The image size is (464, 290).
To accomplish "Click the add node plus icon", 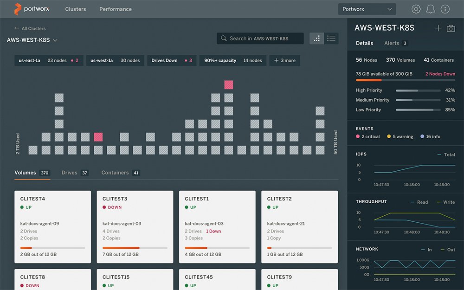I will point(438,28).
